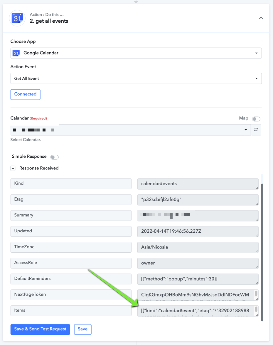The image size is (273, 345).
Task: Click the TimeZone value Asia/Nicosia field
Action: [x=198, y=247]
